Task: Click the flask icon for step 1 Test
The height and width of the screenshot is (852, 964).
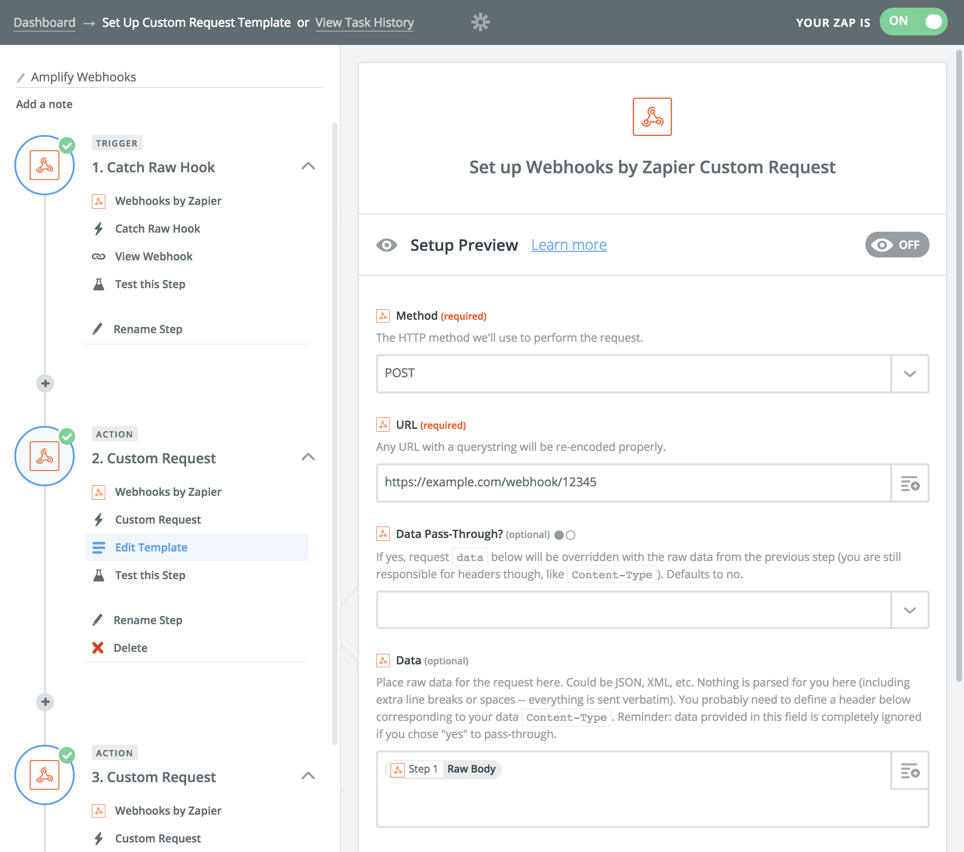Action: coord(99,284)
